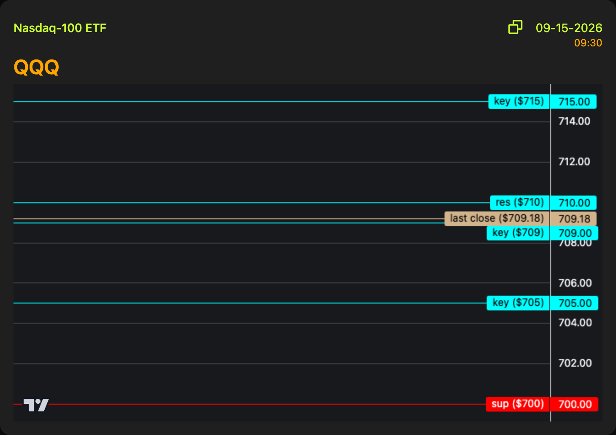Select the key ($709) level label
616x435 pixels.
pyautogui.click(x=518, y=233)
